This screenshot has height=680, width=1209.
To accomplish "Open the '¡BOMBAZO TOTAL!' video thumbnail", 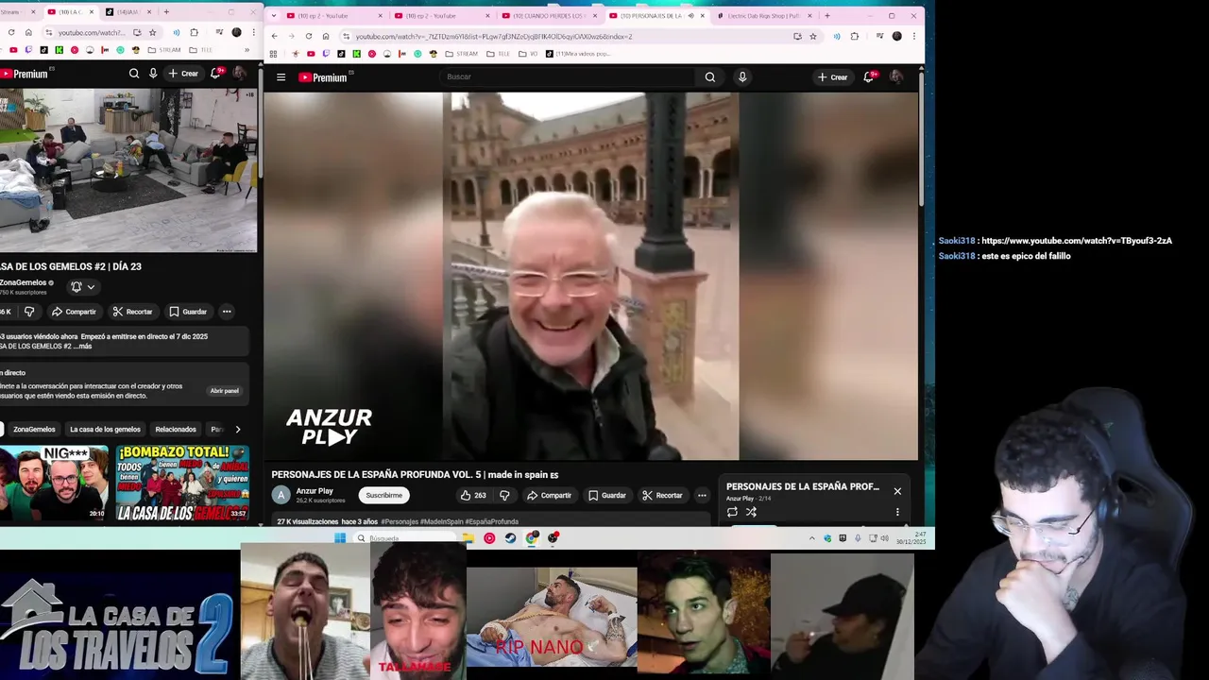I will (x=182, y=483).
